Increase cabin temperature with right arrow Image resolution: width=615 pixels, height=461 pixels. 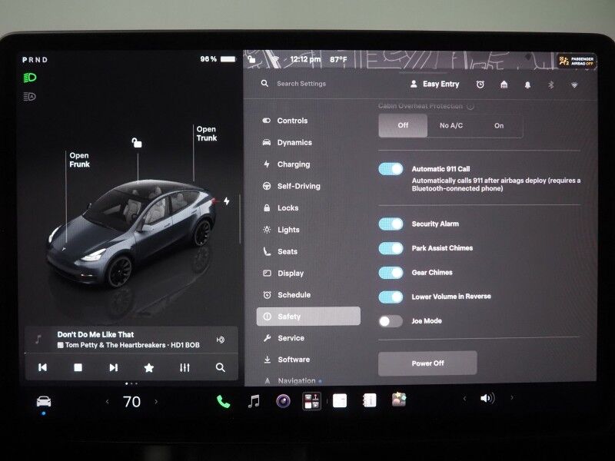(x=156, y=401)
